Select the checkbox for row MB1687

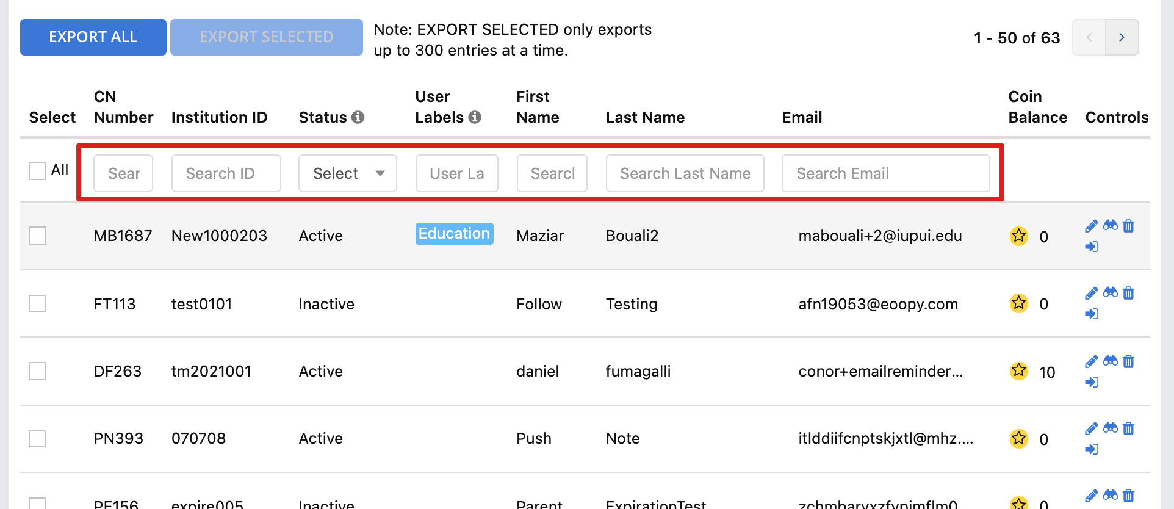[x=37, y=236]
